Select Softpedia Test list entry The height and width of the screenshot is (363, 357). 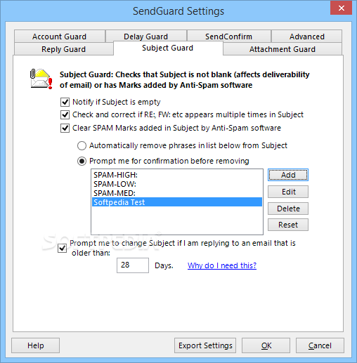(177, 202)
